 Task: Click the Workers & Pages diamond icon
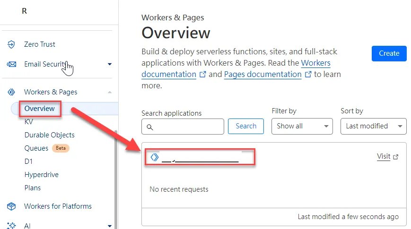pyautogui.click(x=11, y=92)
